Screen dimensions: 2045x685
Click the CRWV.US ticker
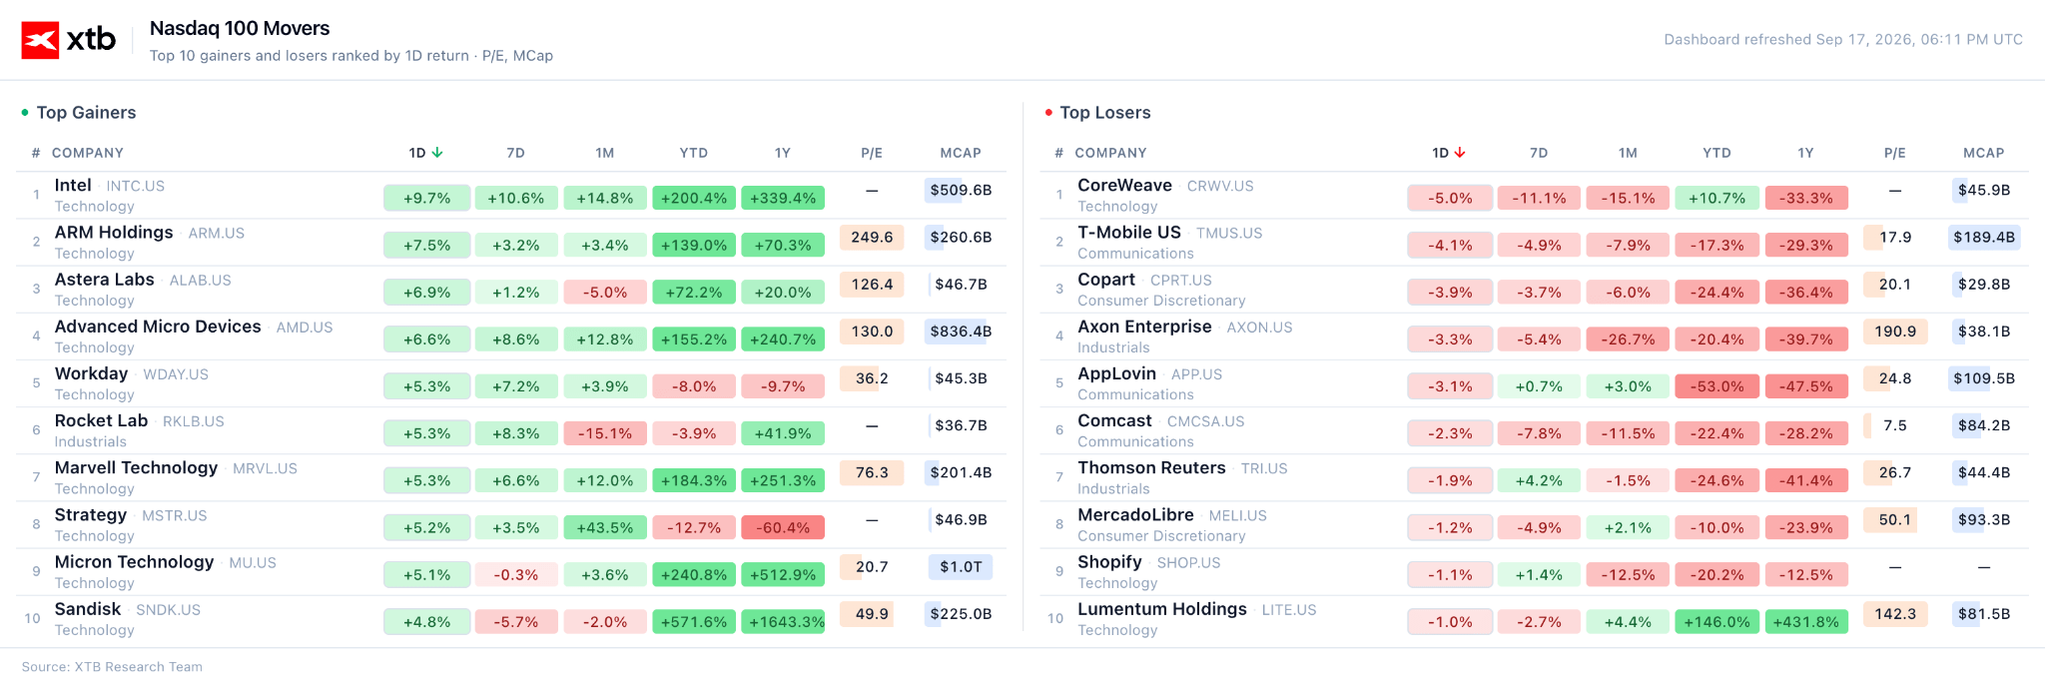click(x=1220, y=187)
